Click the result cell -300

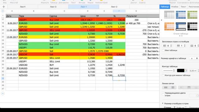point(136,20)
